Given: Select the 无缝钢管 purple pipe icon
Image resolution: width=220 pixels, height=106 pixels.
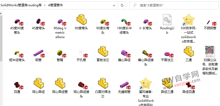Looking at the screenshot, I should pos(126,85).
